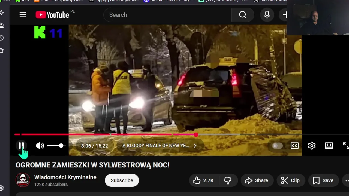Open the StreamElements bookmark tab
The image size is (349, 196).
pyautogui.click(x=169, y=1)
